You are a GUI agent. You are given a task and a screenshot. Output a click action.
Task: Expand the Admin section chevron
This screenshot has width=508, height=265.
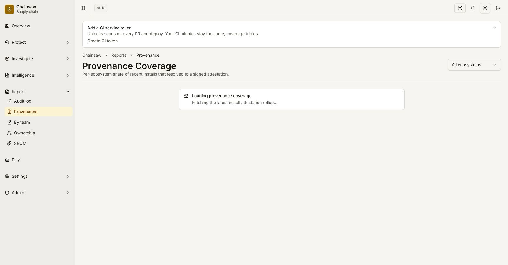(68, 193)
